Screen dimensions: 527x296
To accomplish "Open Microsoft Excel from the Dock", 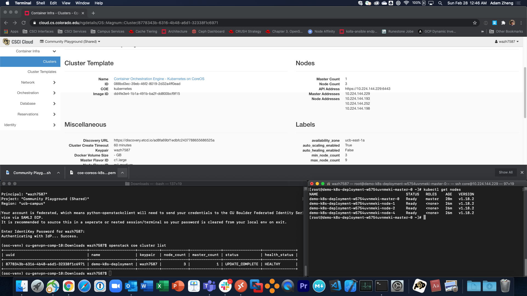I will (162, 286).
